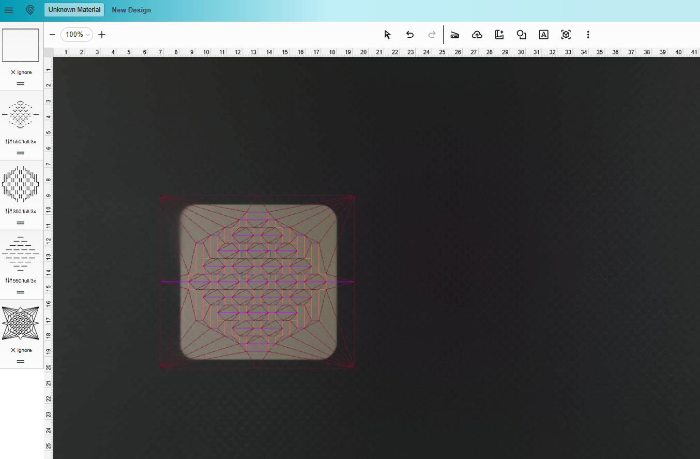Click the Unknown Material button
This screenshot has width=700, height=459.
pyautogui.click(x=74, y=9)
